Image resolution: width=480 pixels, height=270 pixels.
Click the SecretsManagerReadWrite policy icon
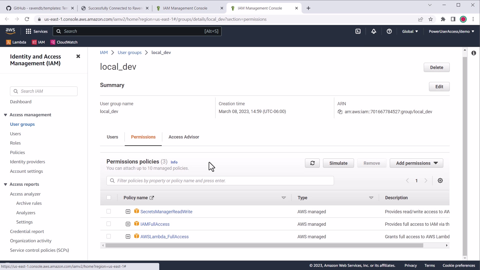click(136, 211)
